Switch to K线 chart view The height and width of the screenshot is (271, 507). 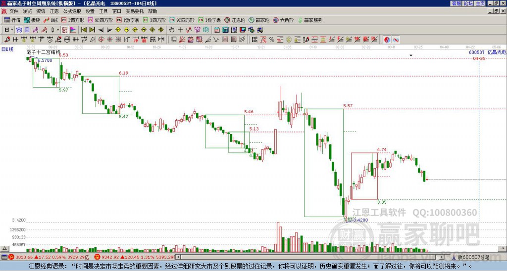pyautogui.click(x=50, y=20)
